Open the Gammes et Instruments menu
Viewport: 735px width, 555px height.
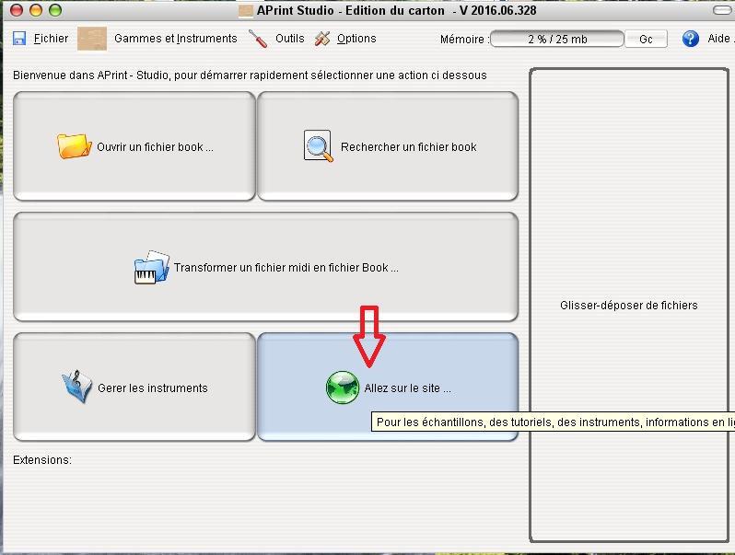(x=175, y=39)
